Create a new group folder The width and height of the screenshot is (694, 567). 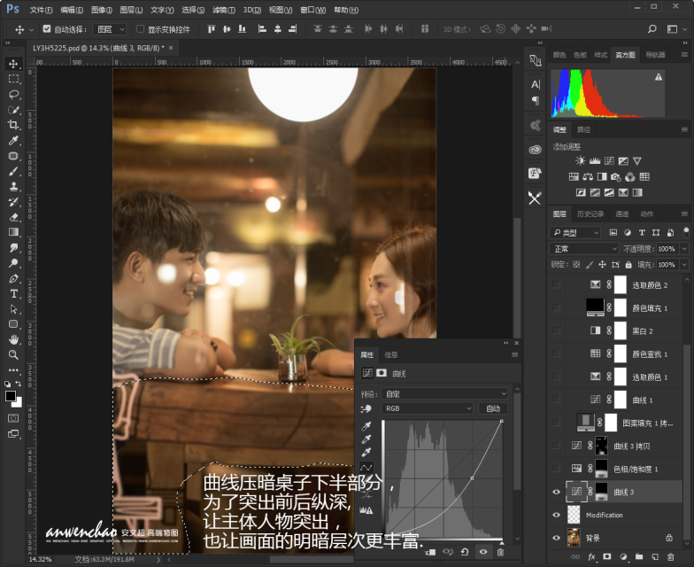tap(639, 556)
